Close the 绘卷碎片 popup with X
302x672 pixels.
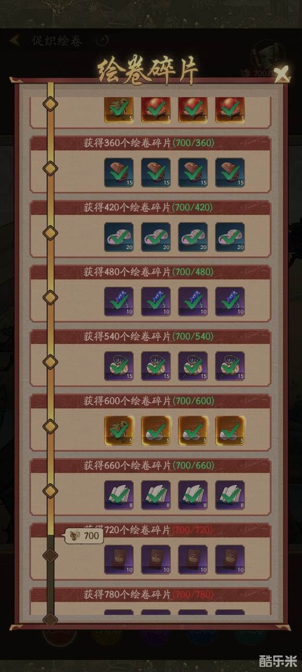(x=282, y=74)
